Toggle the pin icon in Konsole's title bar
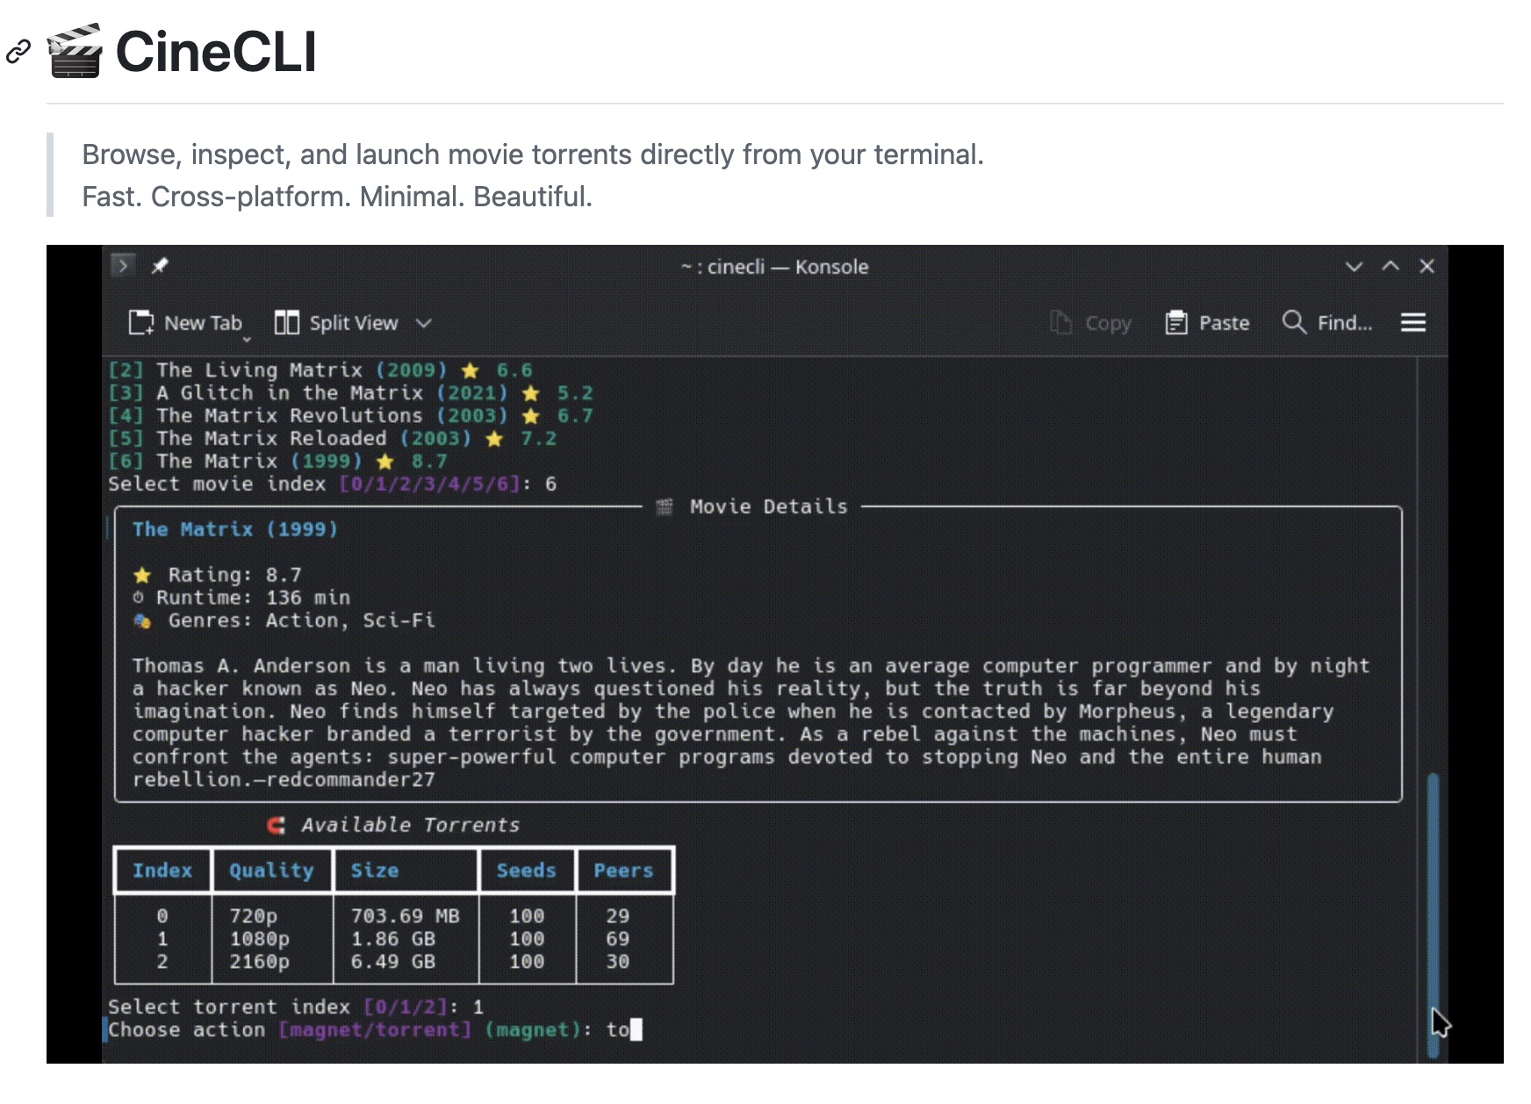 click(160, 265)
